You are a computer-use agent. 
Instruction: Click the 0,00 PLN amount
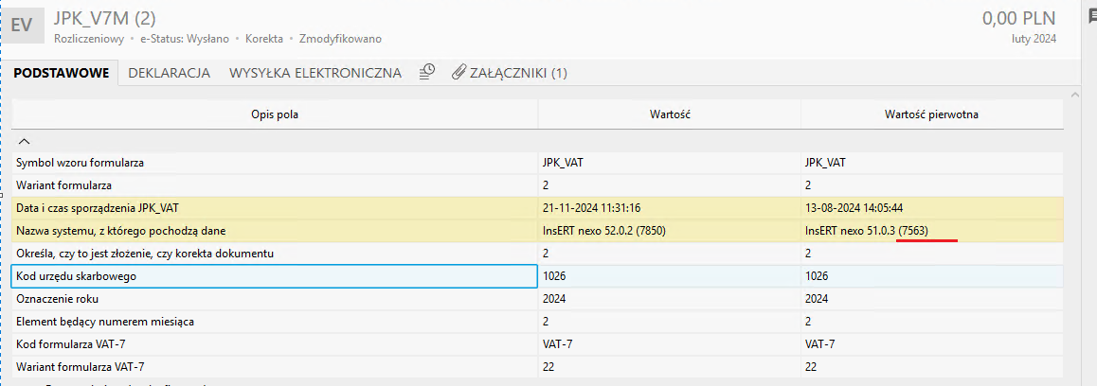pyautogui.click(x=1019, y=18)
